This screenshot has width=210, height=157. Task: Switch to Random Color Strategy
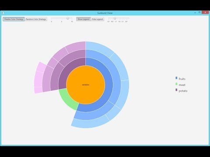pos(36,19)
